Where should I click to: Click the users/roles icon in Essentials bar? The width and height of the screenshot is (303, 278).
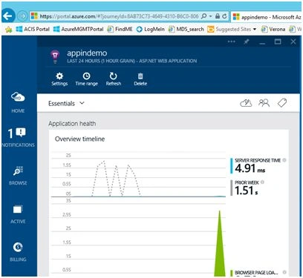[x=264, y=103]
